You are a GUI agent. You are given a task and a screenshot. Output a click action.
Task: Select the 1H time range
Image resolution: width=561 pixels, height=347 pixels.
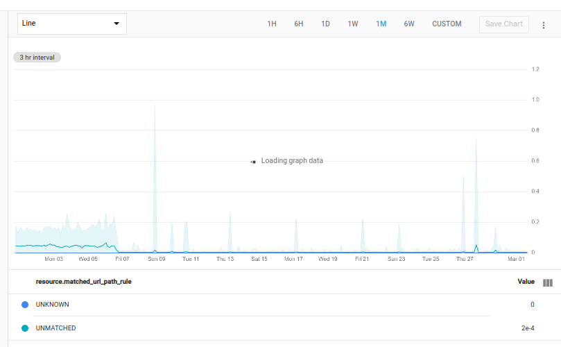(x=272, y=24)
